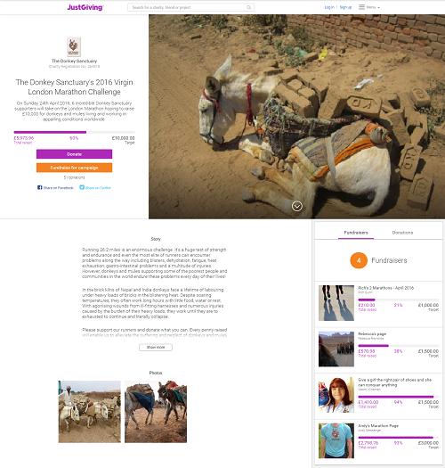Click the circular down-arrow on hero image

[x=297, y=206]
